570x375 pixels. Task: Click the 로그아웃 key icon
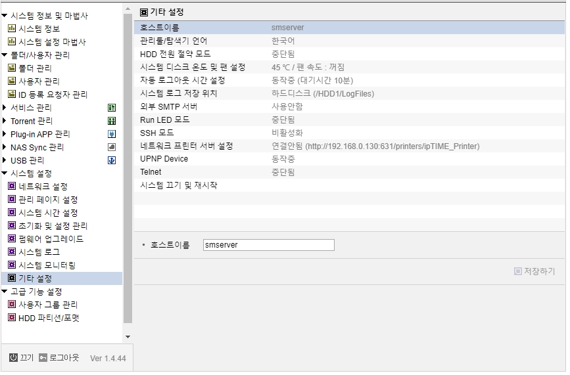43,359
